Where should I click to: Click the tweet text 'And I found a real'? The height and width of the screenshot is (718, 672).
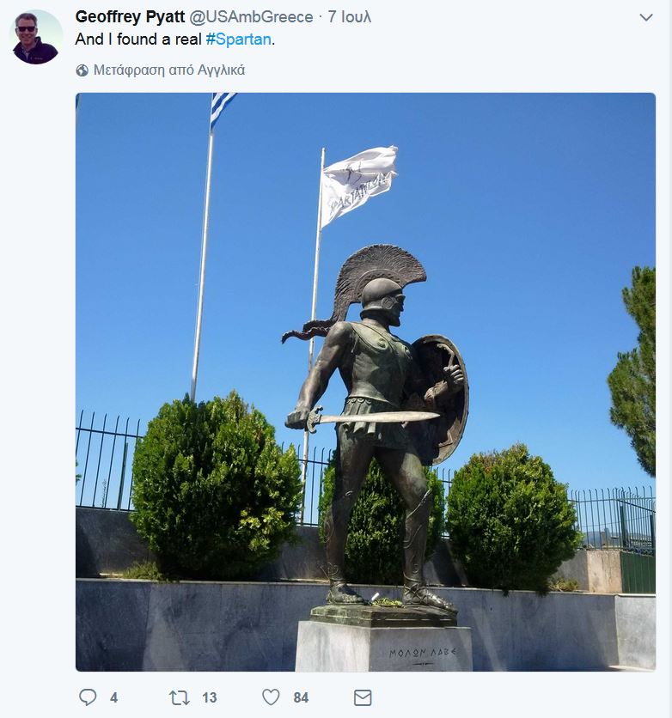(138, 40)
